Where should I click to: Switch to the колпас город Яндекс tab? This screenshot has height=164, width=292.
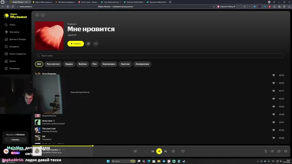pyautogui.click(x=88, y=2)
